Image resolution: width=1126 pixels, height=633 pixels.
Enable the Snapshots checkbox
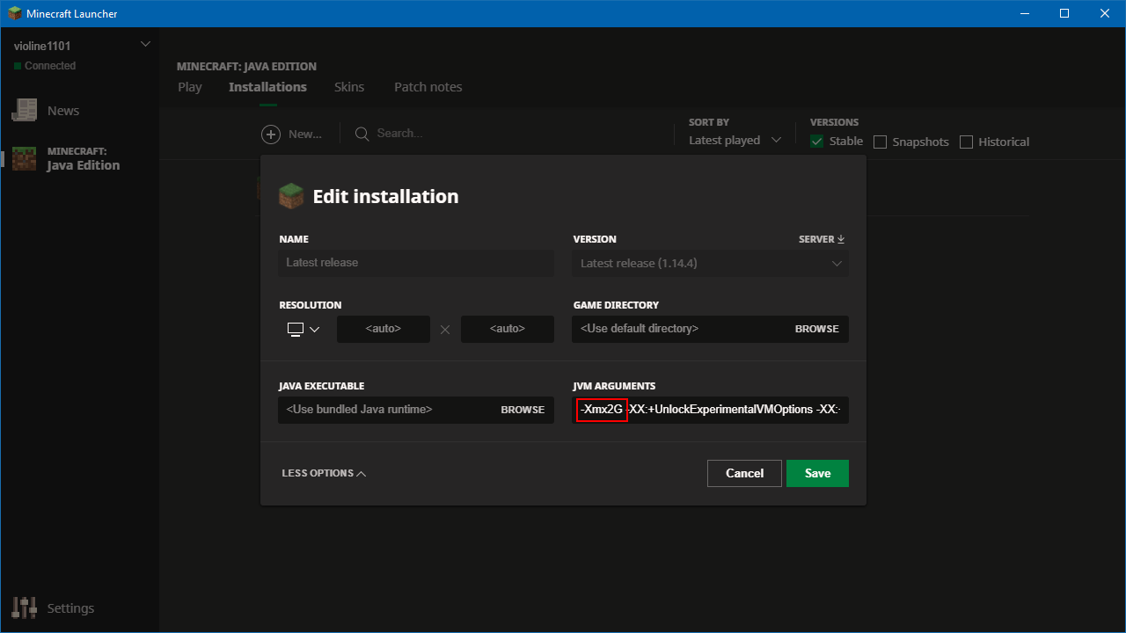tap(880, 142)
